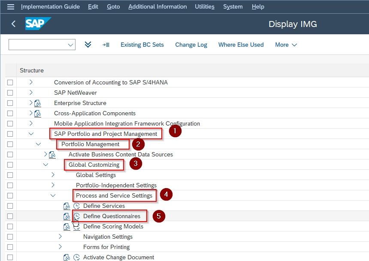Open documentation icon for Activate Change Document
The image size is (369, 261).
tap(67, 258)
